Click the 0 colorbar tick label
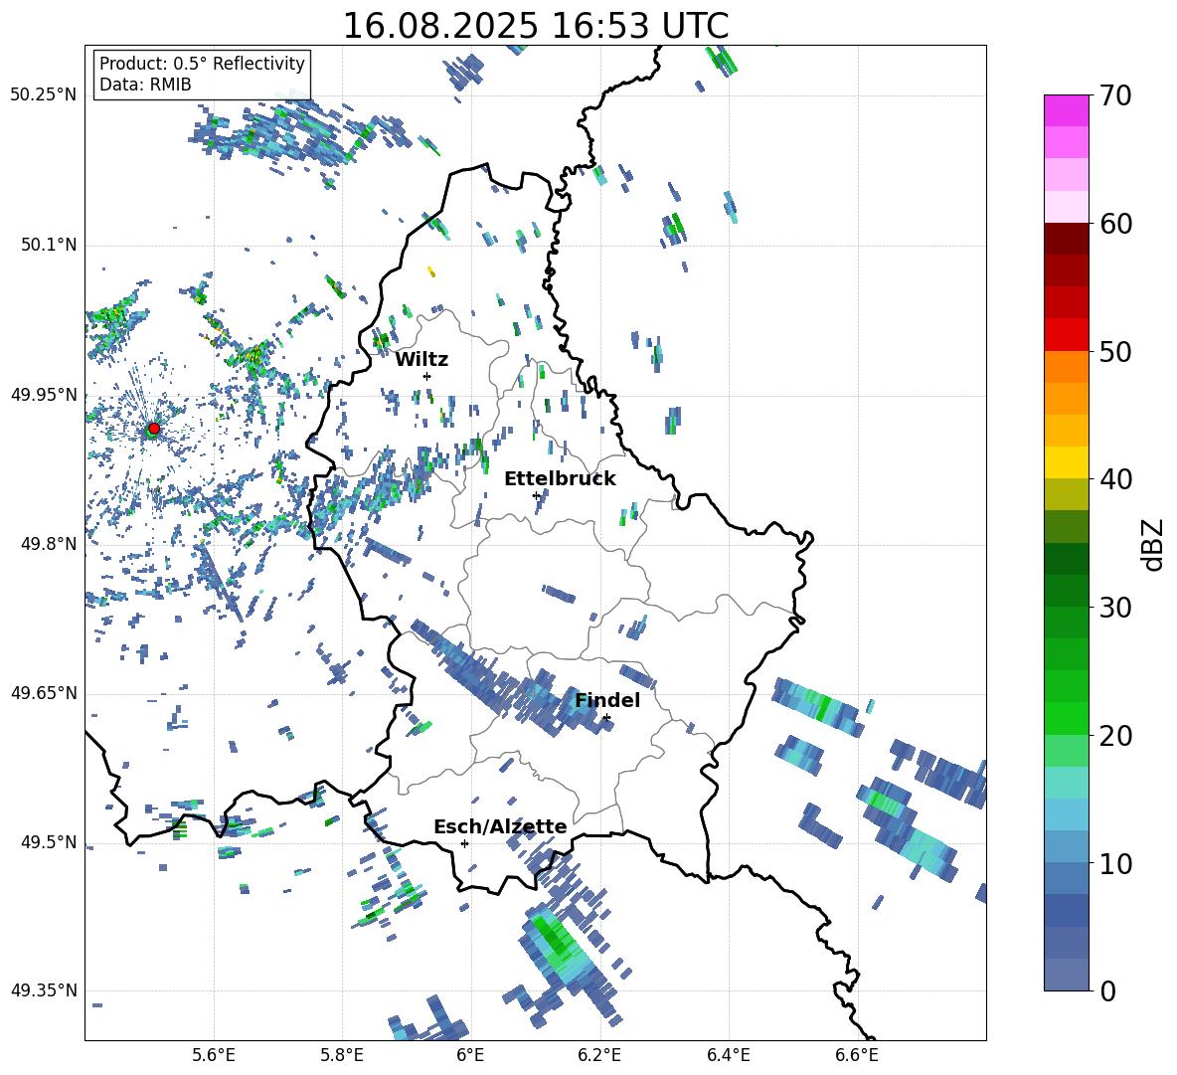Screen dimensions: 1177x1075 (x=1107, y=990)
